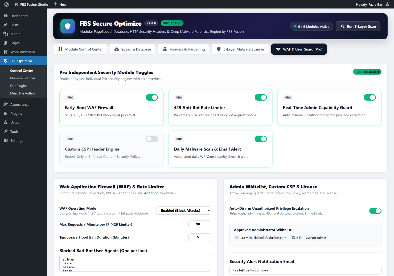This screenshot has height=276, width=394.
Task: Click the PRO UNLOCKED badge
Action: (x=367, y=72)
